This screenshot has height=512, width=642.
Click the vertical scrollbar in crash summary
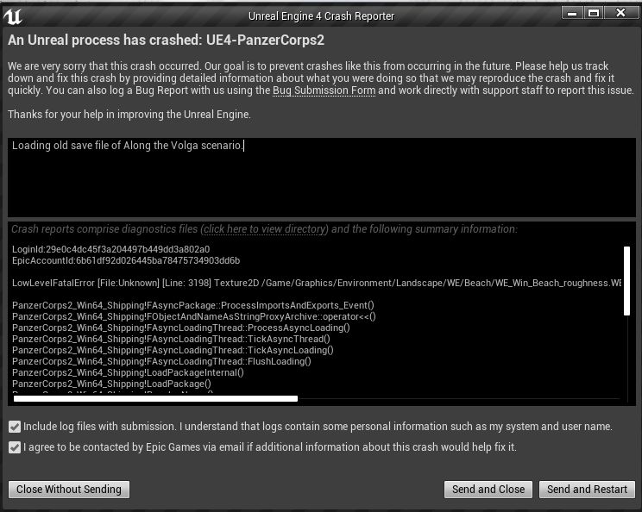pyautogui.click(x=626, y=281)
